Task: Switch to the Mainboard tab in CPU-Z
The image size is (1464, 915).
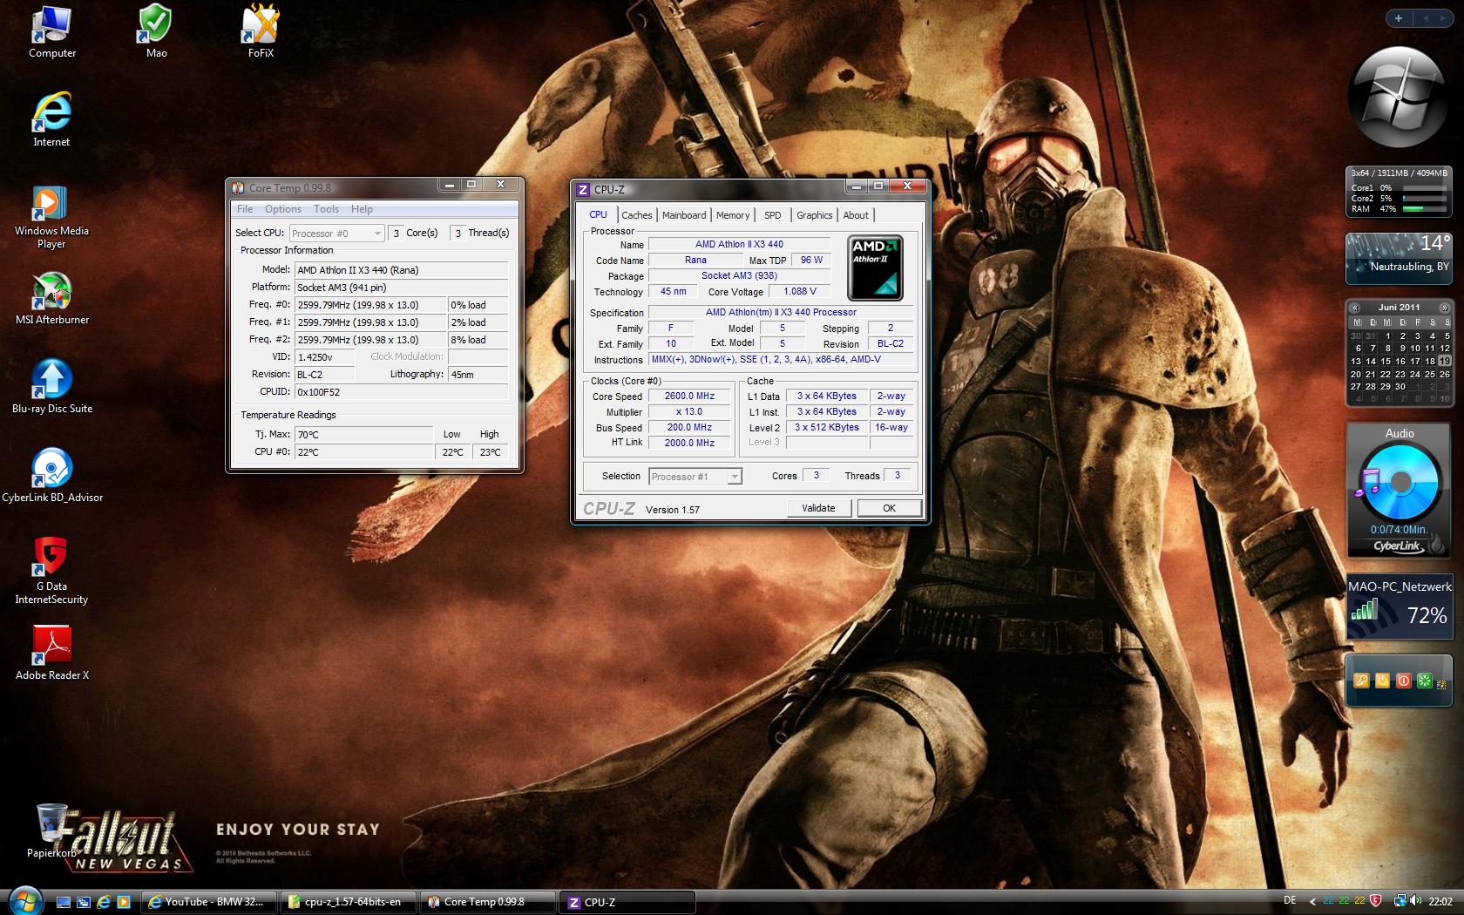Action: 684,215
